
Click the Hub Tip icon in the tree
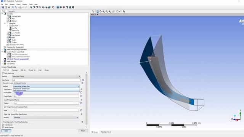[x=10, y=28]
